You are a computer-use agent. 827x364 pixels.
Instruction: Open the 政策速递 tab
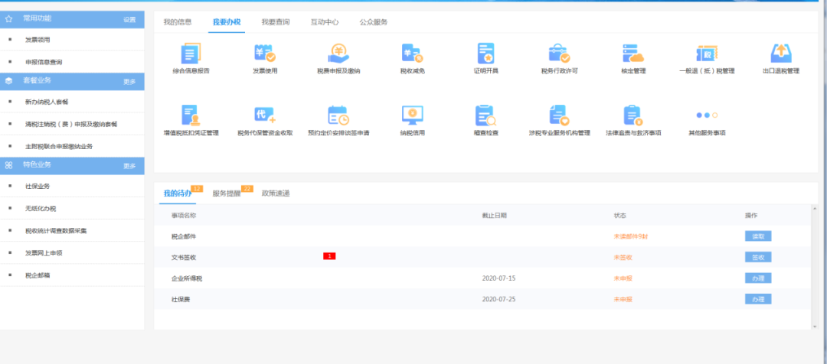276,193
